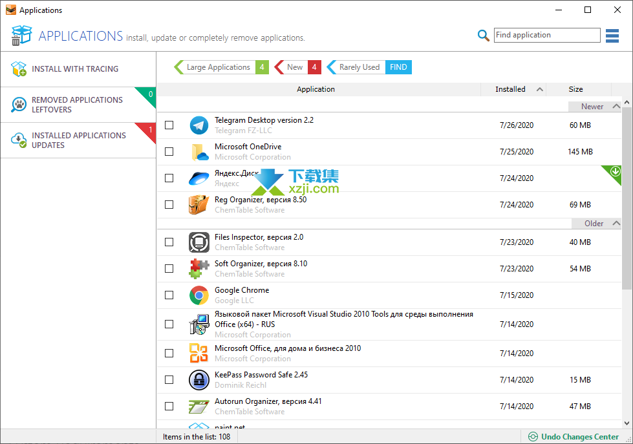
Task: Tick the Autorun Organizer checkbox
Action: coord(169,407)
